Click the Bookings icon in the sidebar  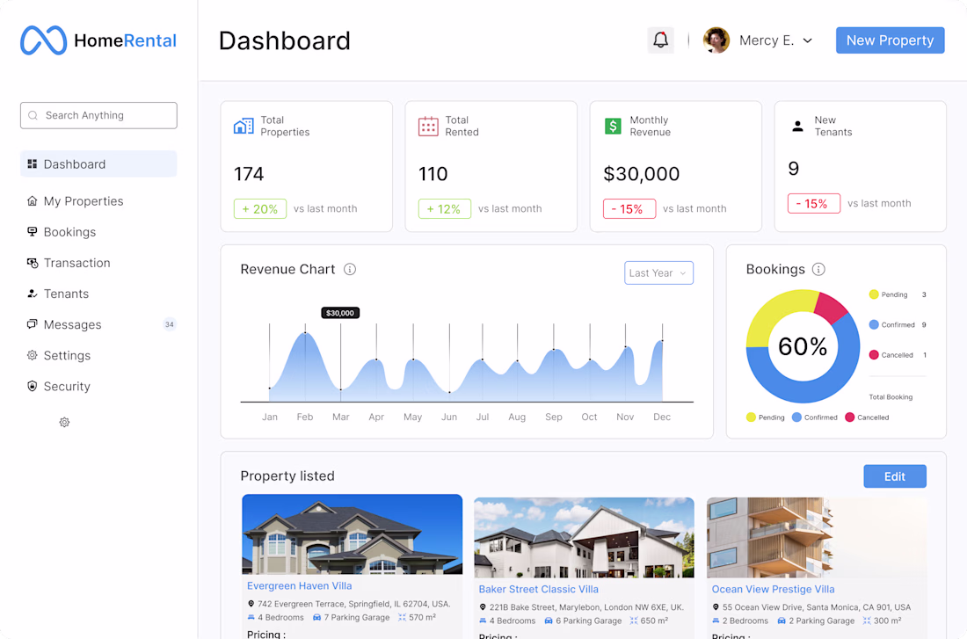tap(32, 231)
